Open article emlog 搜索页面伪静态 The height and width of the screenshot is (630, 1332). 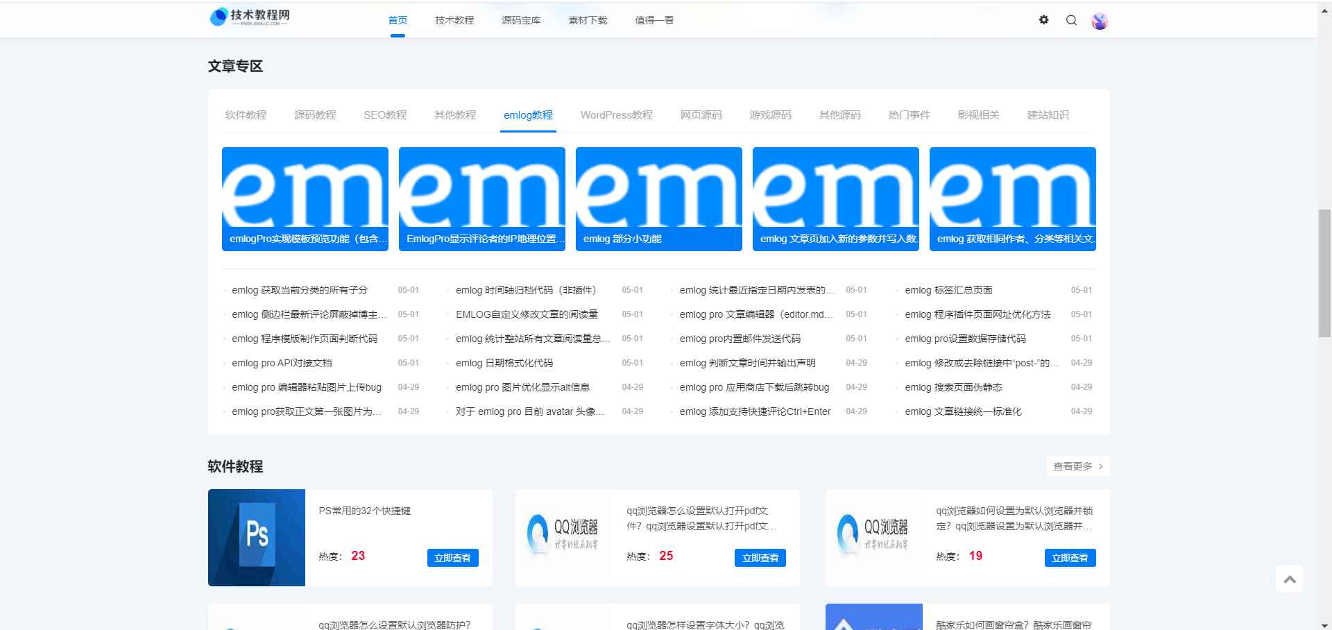click(x=953, y=387)
